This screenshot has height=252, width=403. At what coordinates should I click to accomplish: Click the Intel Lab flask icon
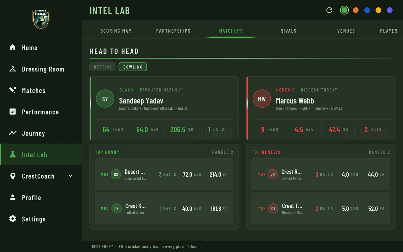click(x=13, y=155)
